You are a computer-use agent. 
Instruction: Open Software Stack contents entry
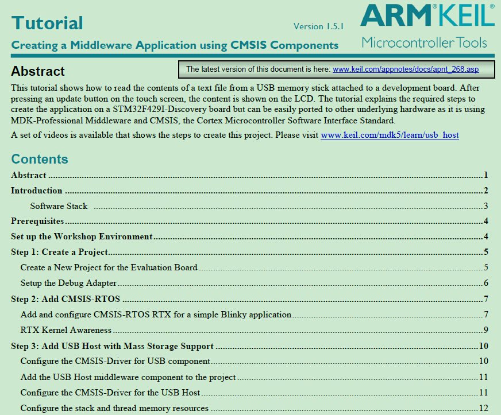[x=259, y=206]
